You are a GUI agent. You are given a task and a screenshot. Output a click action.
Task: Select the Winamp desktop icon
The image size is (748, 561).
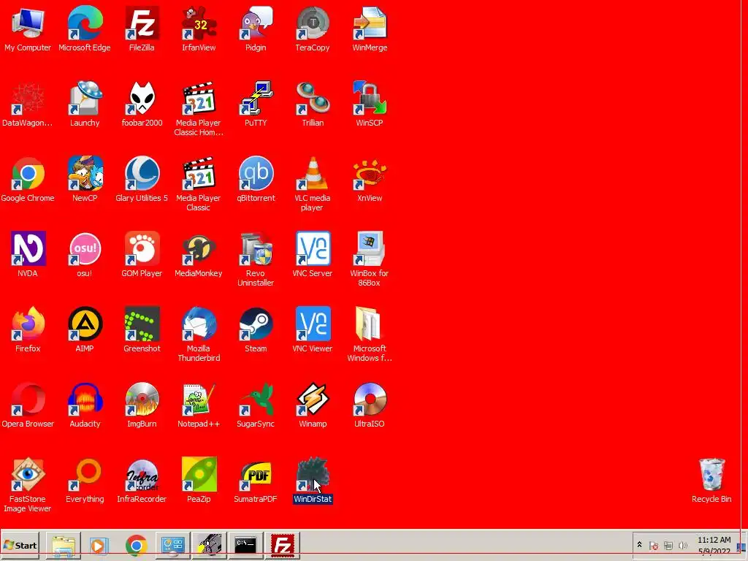pos(313,400)
